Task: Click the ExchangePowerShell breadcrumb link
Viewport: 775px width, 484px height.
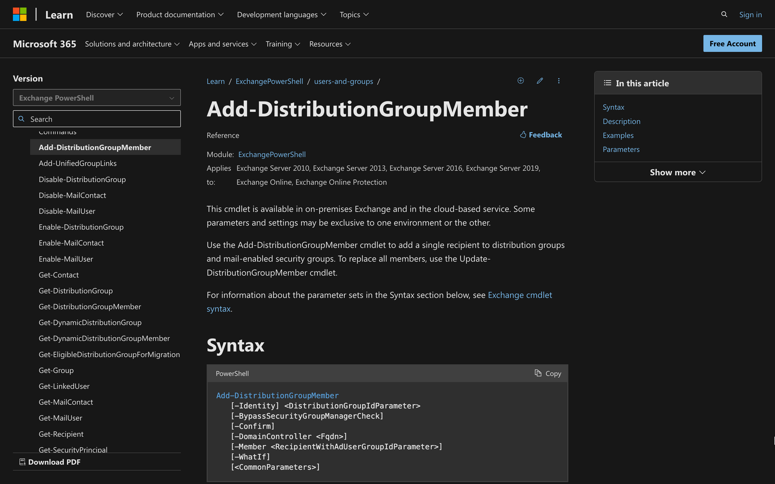Action: click(x=269, y=81)
